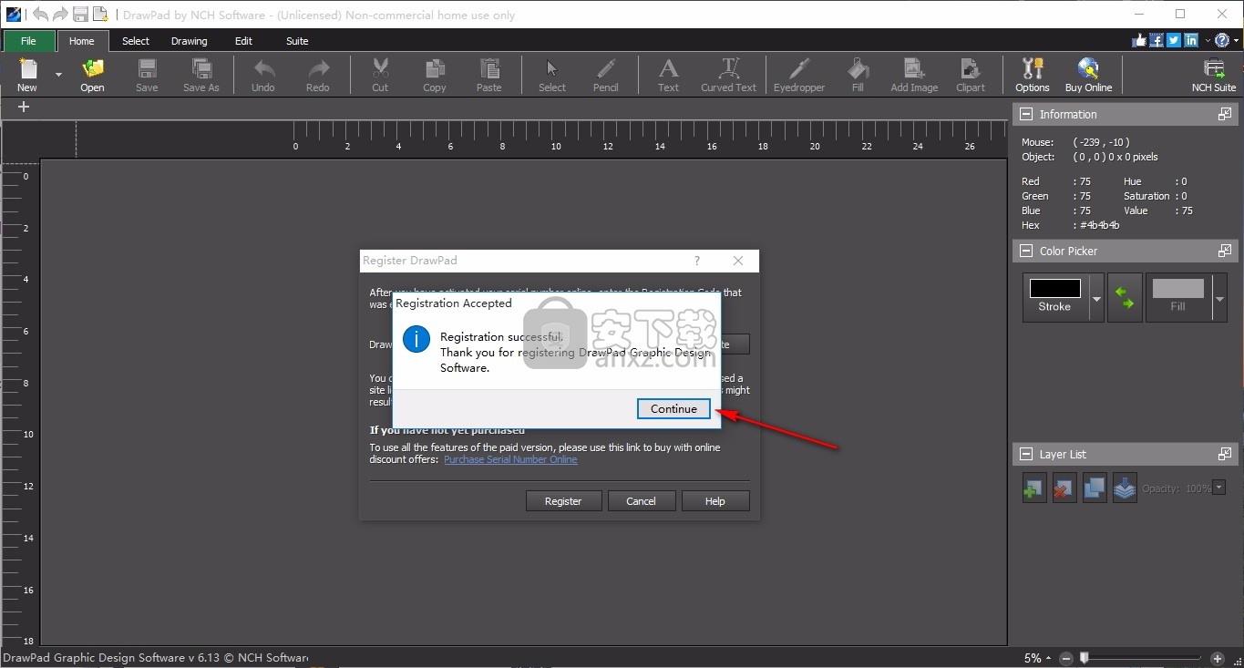Pick the Pencil tool
1244x668 pixels.
tap(606, 75)
